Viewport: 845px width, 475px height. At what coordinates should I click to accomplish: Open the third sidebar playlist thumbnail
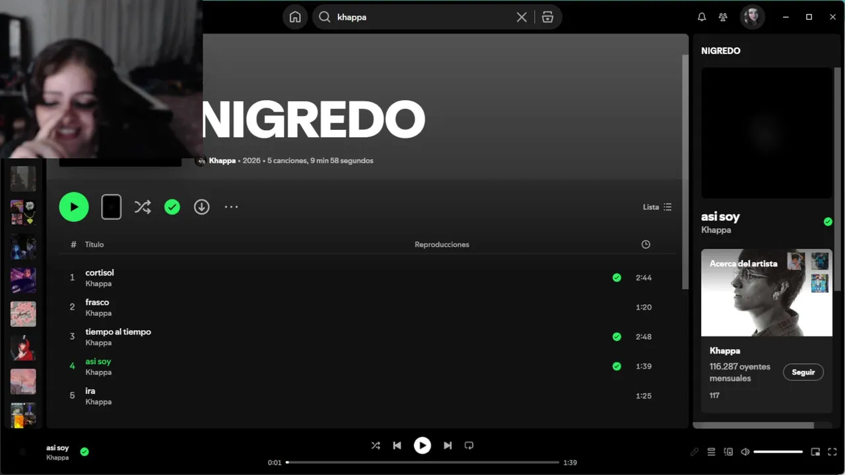(23, 246)
